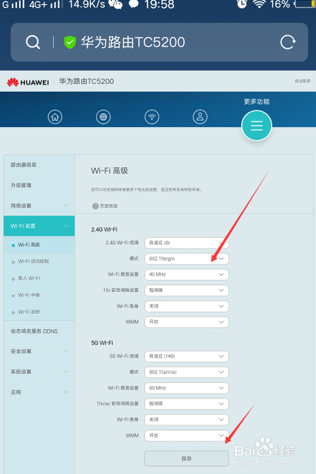Click the 2.4G Wi-Fi section heading
The image size is (316, 474).
click(104, 230)
